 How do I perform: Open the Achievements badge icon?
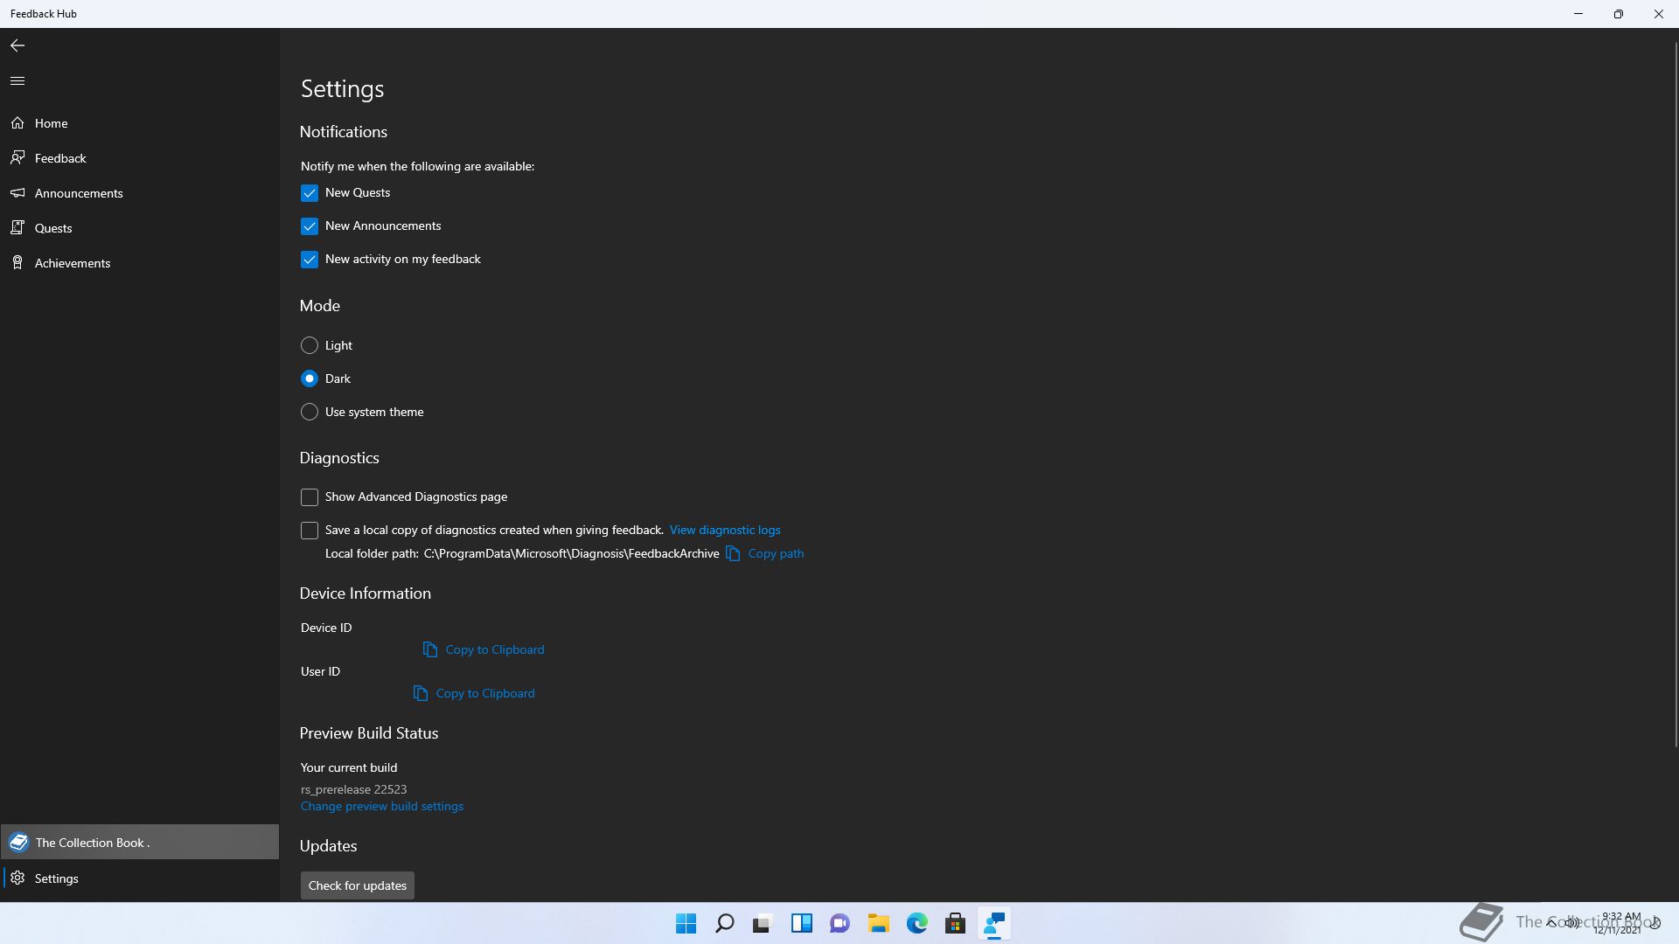pos(17,263)
